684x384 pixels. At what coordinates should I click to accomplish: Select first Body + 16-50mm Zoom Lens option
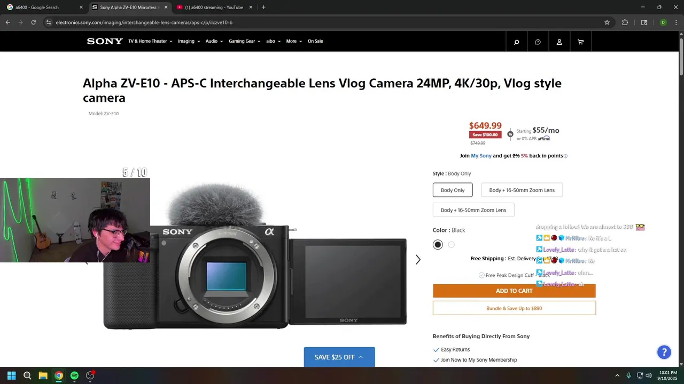point(522,190)
